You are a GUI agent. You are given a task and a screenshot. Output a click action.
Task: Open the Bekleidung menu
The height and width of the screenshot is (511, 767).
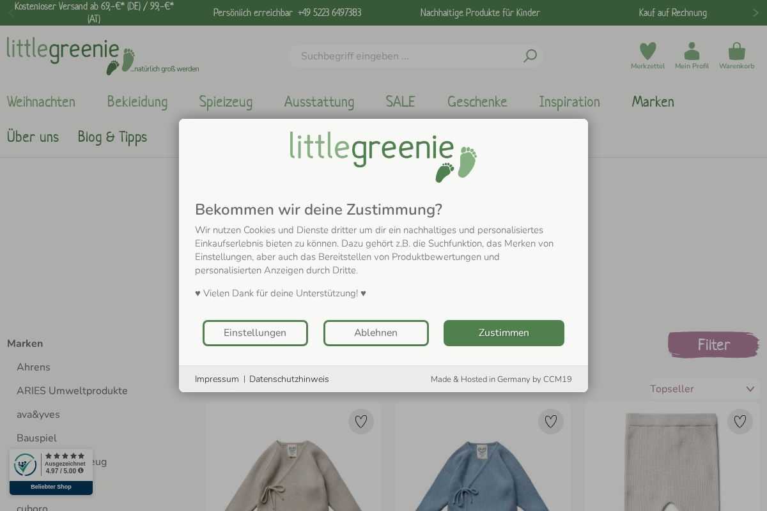137,102
